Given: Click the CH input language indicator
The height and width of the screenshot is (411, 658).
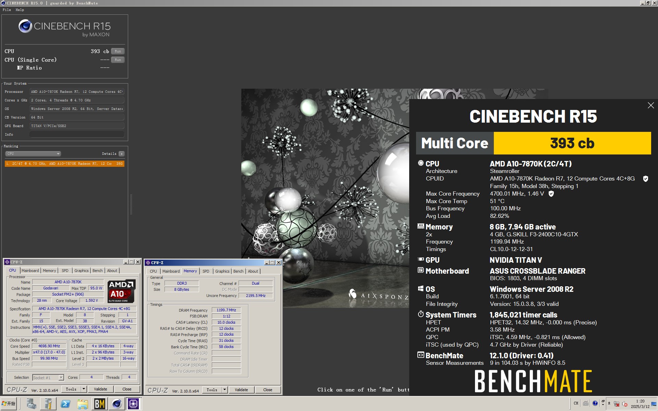Looking at the screenshot, I should point(576,403).
